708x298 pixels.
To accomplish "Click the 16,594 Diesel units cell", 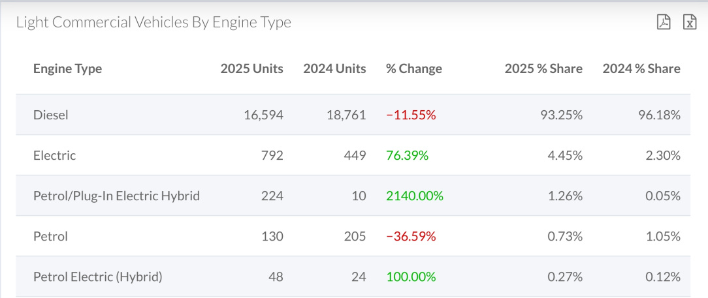I will (264, 115).
